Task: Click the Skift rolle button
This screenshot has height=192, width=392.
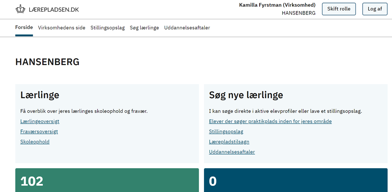Action: point(339,9)
